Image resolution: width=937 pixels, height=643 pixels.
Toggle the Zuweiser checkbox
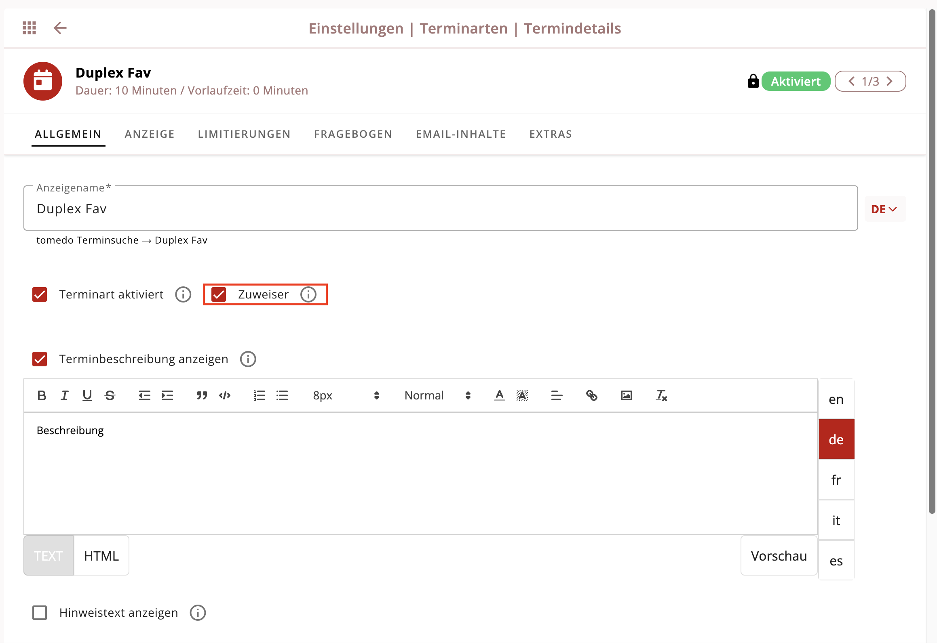pos(219,294)
